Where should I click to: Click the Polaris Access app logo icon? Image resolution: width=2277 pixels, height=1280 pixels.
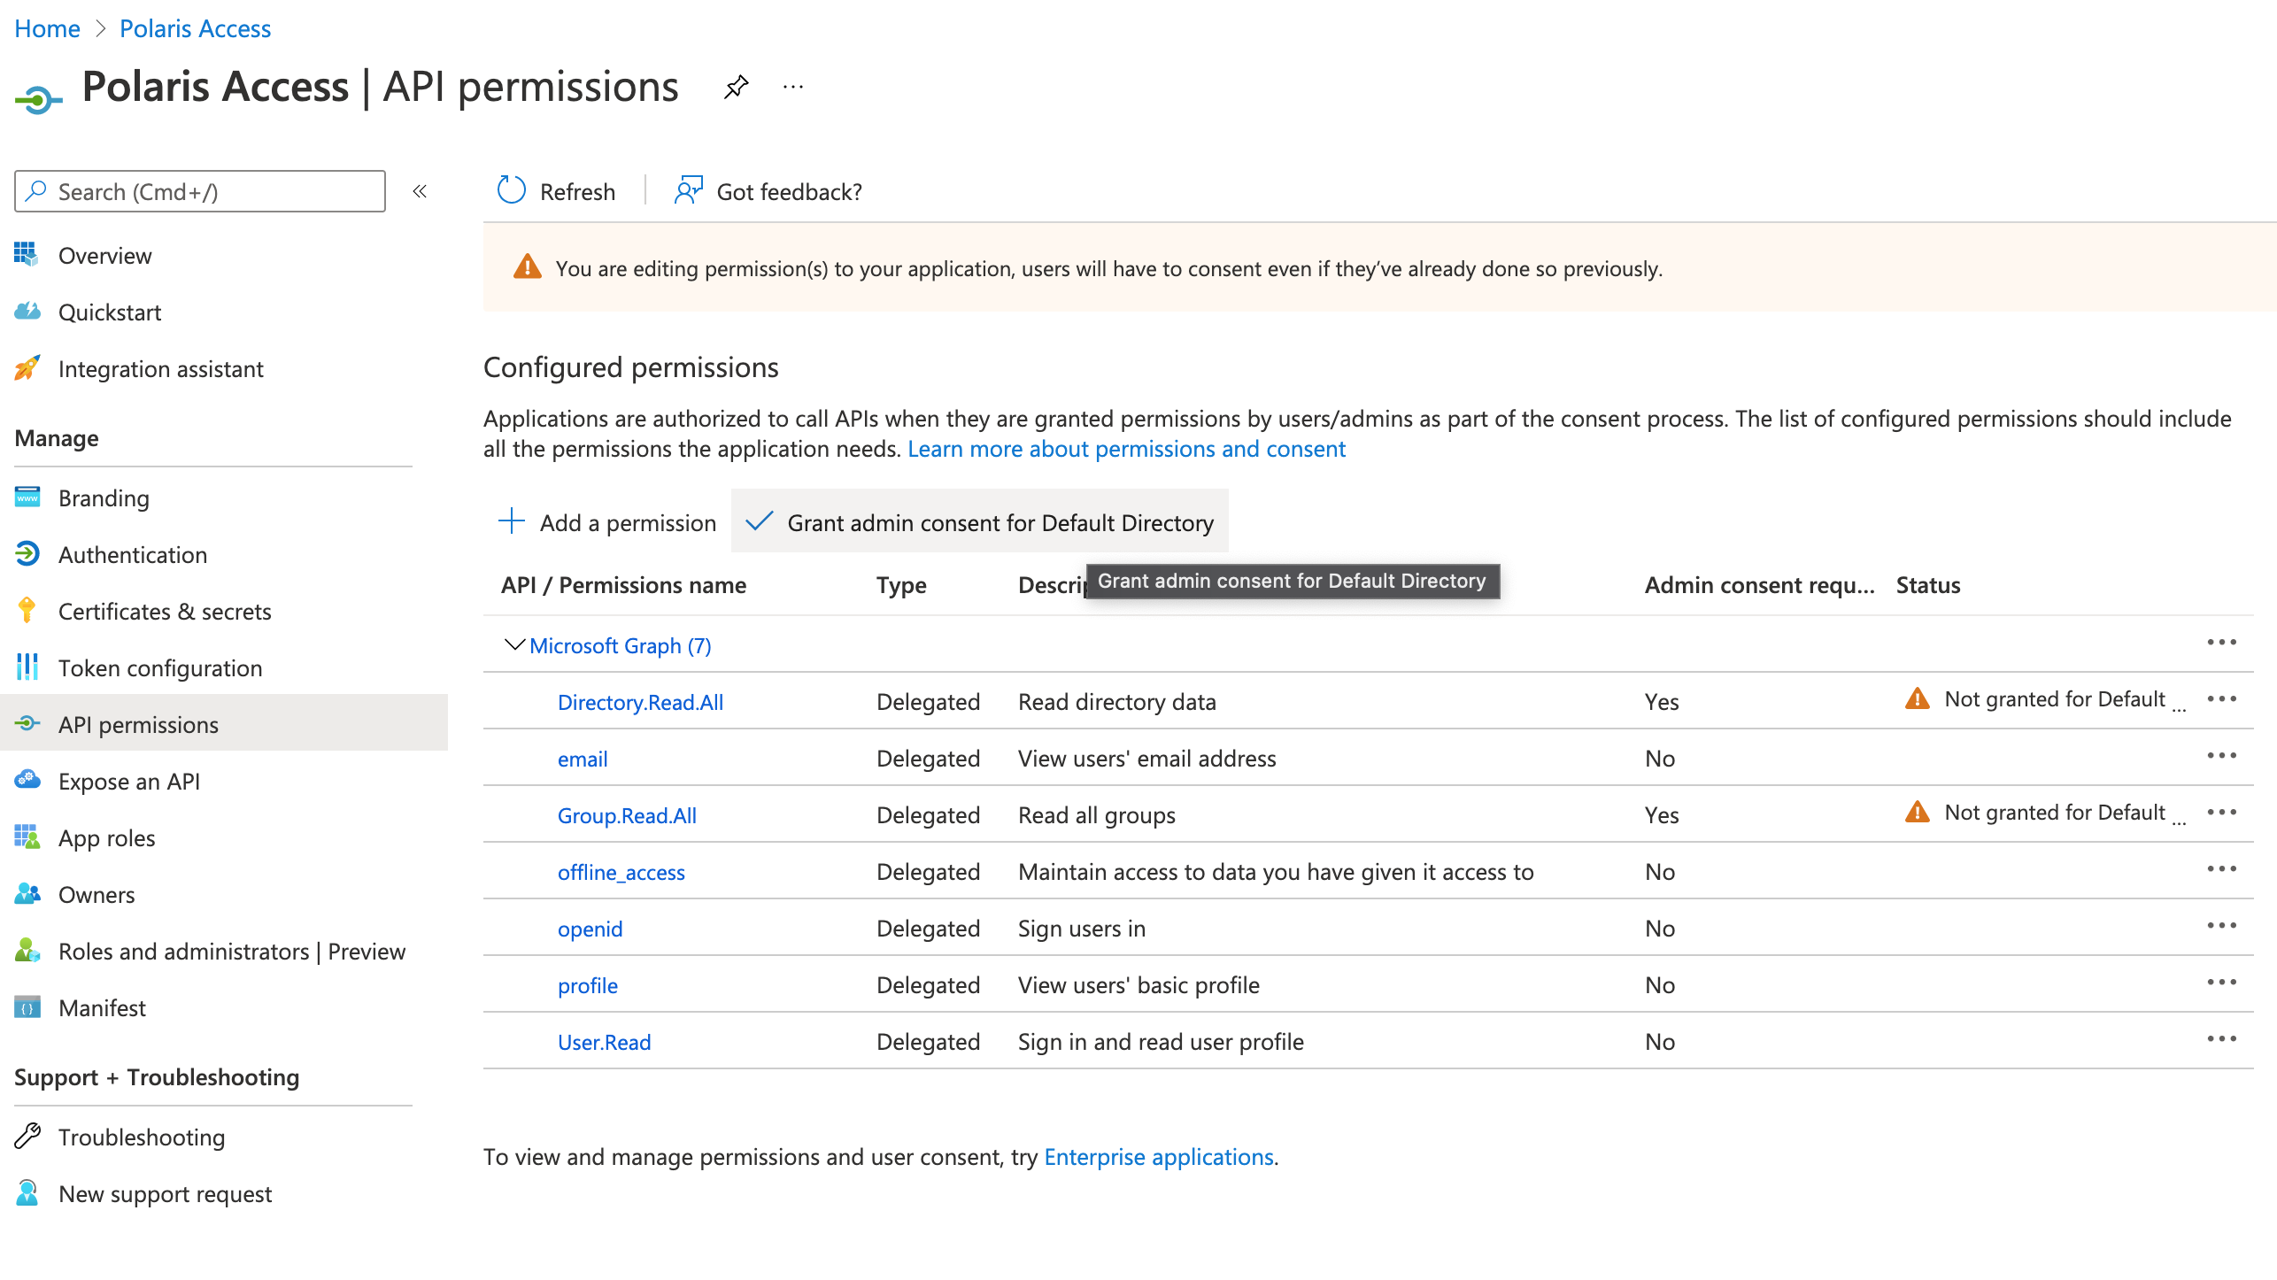(x=38, y=99)
